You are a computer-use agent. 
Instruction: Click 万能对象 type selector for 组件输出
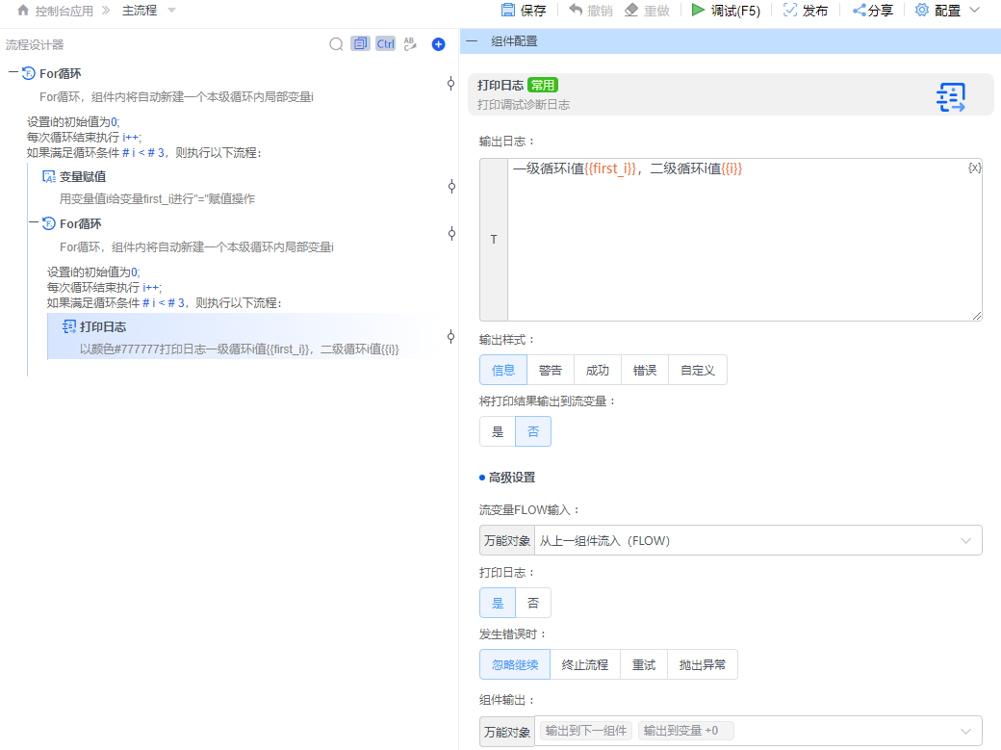point(507,732)
